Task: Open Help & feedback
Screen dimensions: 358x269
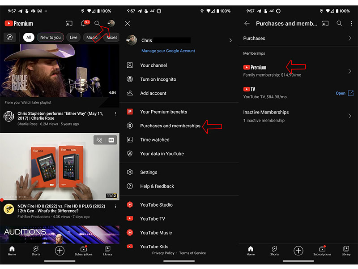Action: point(179,186)
